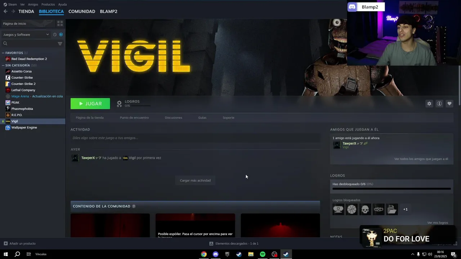
Task: Open Soporte for Vigil
Action: [228, 118]
